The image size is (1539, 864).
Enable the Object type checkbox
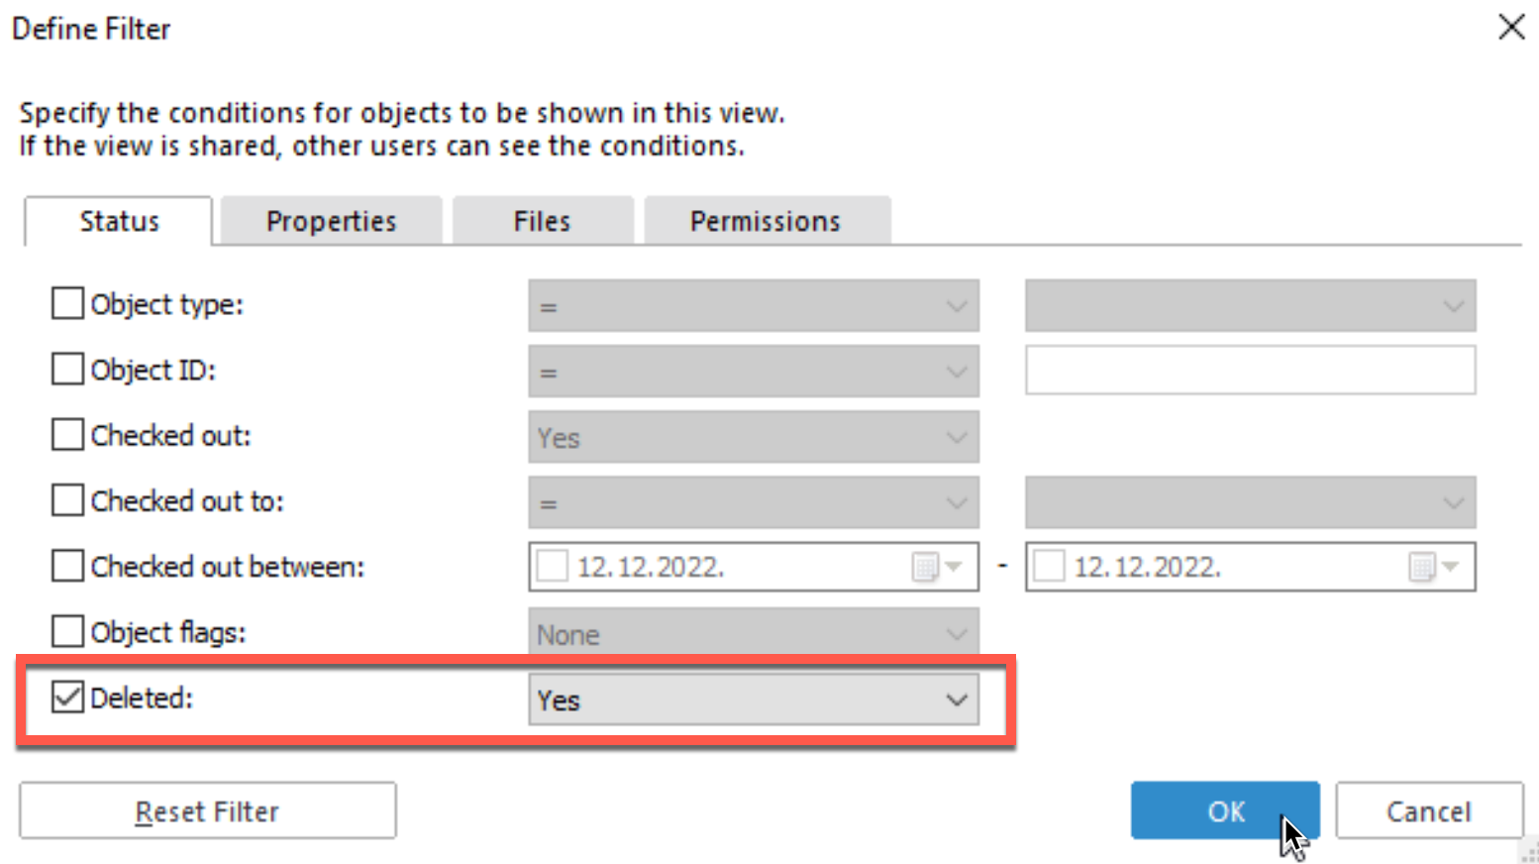coord(67,303)
